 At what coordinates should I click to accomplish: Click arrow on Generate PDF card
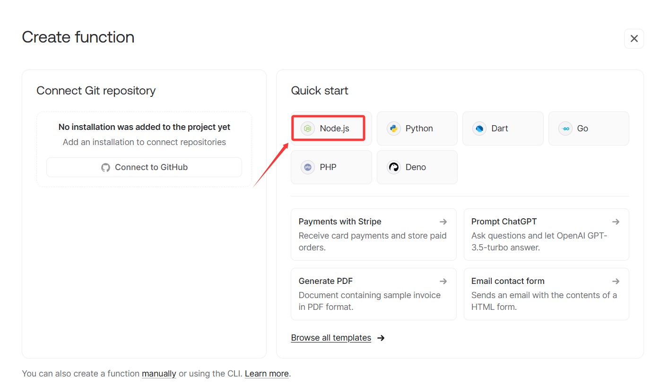pyautogui.click(x=443, y=281)
